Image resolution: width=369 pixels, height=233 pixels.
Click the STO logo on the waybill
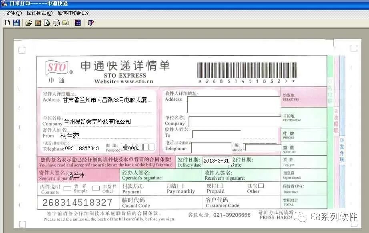click(57, 68)
